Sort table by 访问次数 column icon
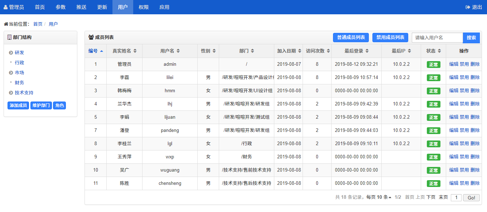Viewport: 487px width, 212px height. click(x=327, y=51)
